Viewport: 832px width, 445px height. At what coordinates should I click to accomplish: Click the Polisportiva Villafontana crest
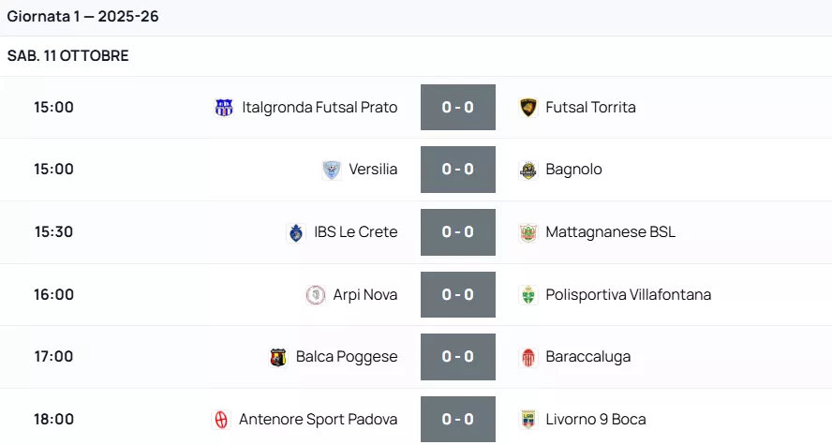pyautogui.click(x=528, y=295)
